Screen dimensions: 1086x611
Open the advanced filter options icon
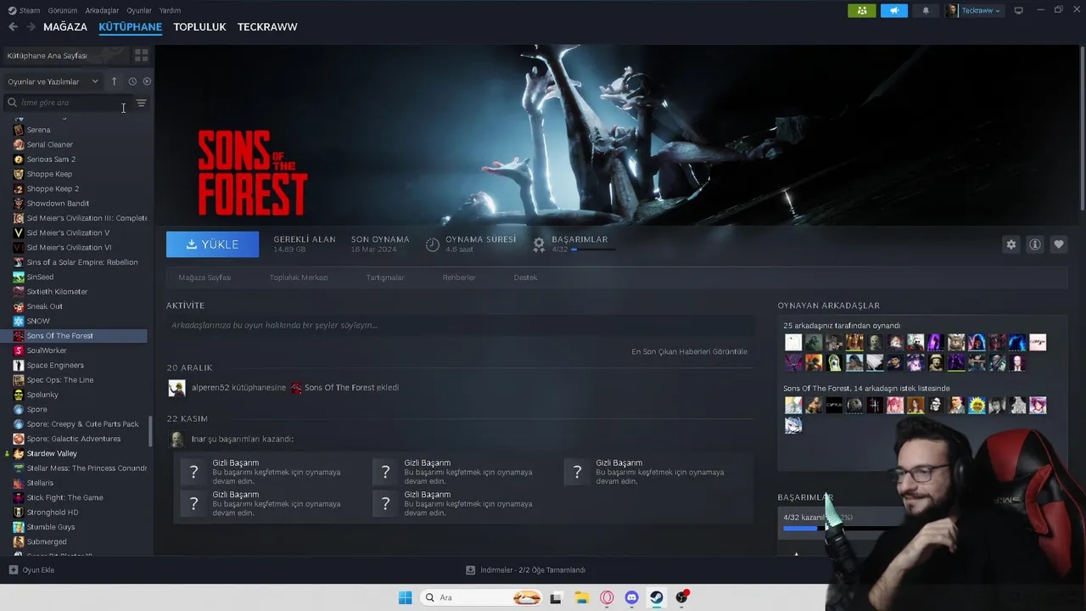pos(142,103)
